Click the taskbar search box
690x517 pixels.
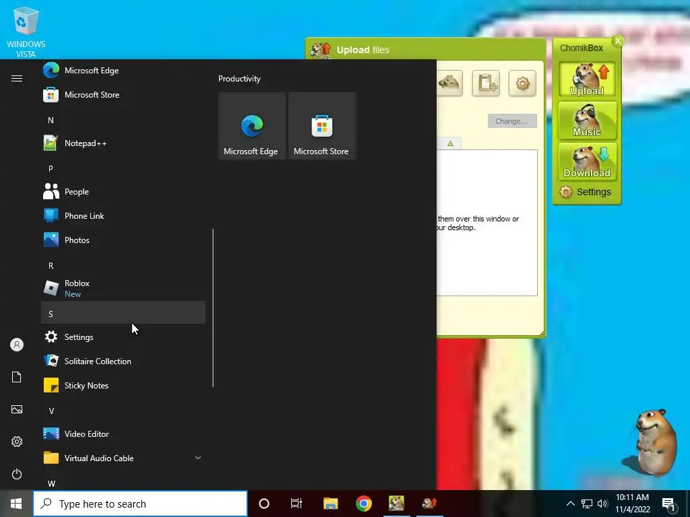[140, 504]
